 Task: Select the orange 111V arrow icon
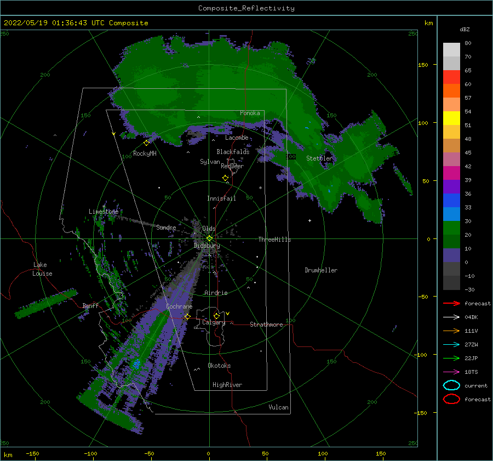[x=451, y=331]
